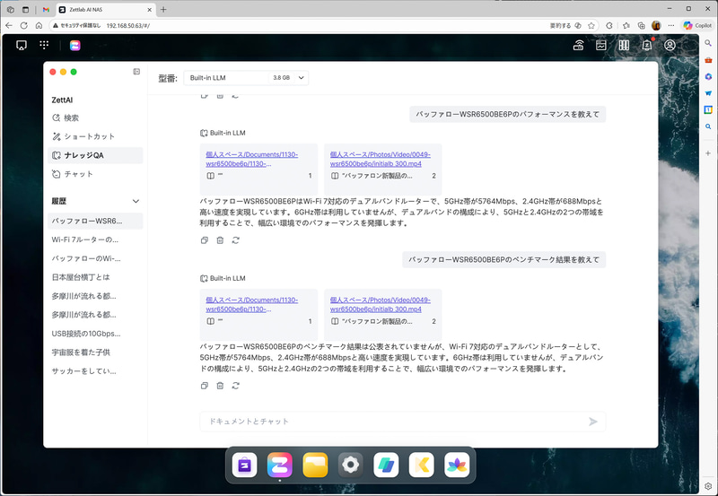
Task: Open history item バッファローWSR6...
Action: pos(95,221)
